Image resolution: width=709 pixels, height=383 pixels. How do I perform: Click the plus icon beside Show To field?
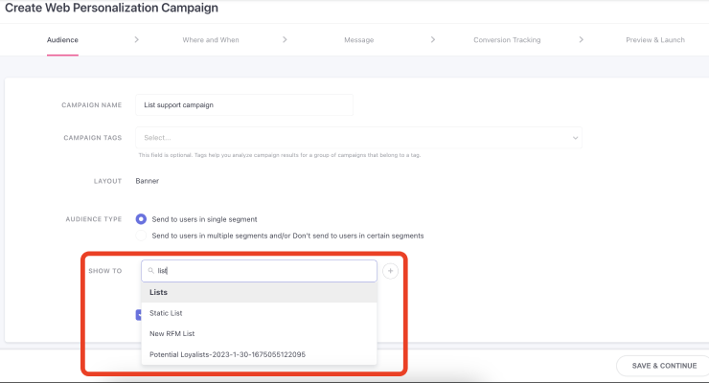pos(390,271)
